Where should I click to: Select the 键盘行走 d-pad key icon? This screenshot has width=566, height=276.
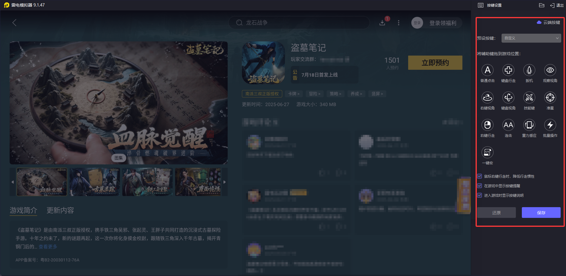tap(508, 70)
